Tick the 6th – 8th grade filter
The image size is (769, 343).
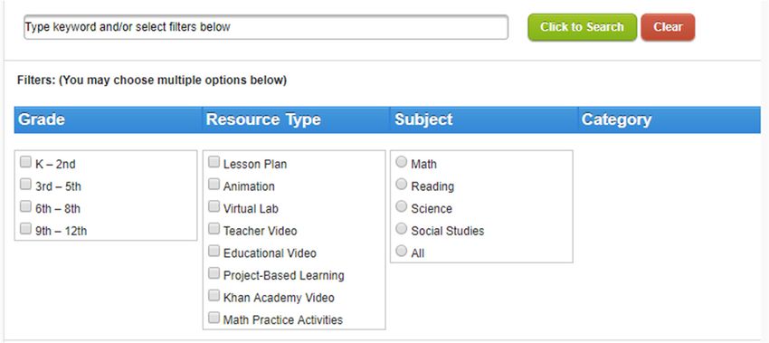tap(25, 206)
